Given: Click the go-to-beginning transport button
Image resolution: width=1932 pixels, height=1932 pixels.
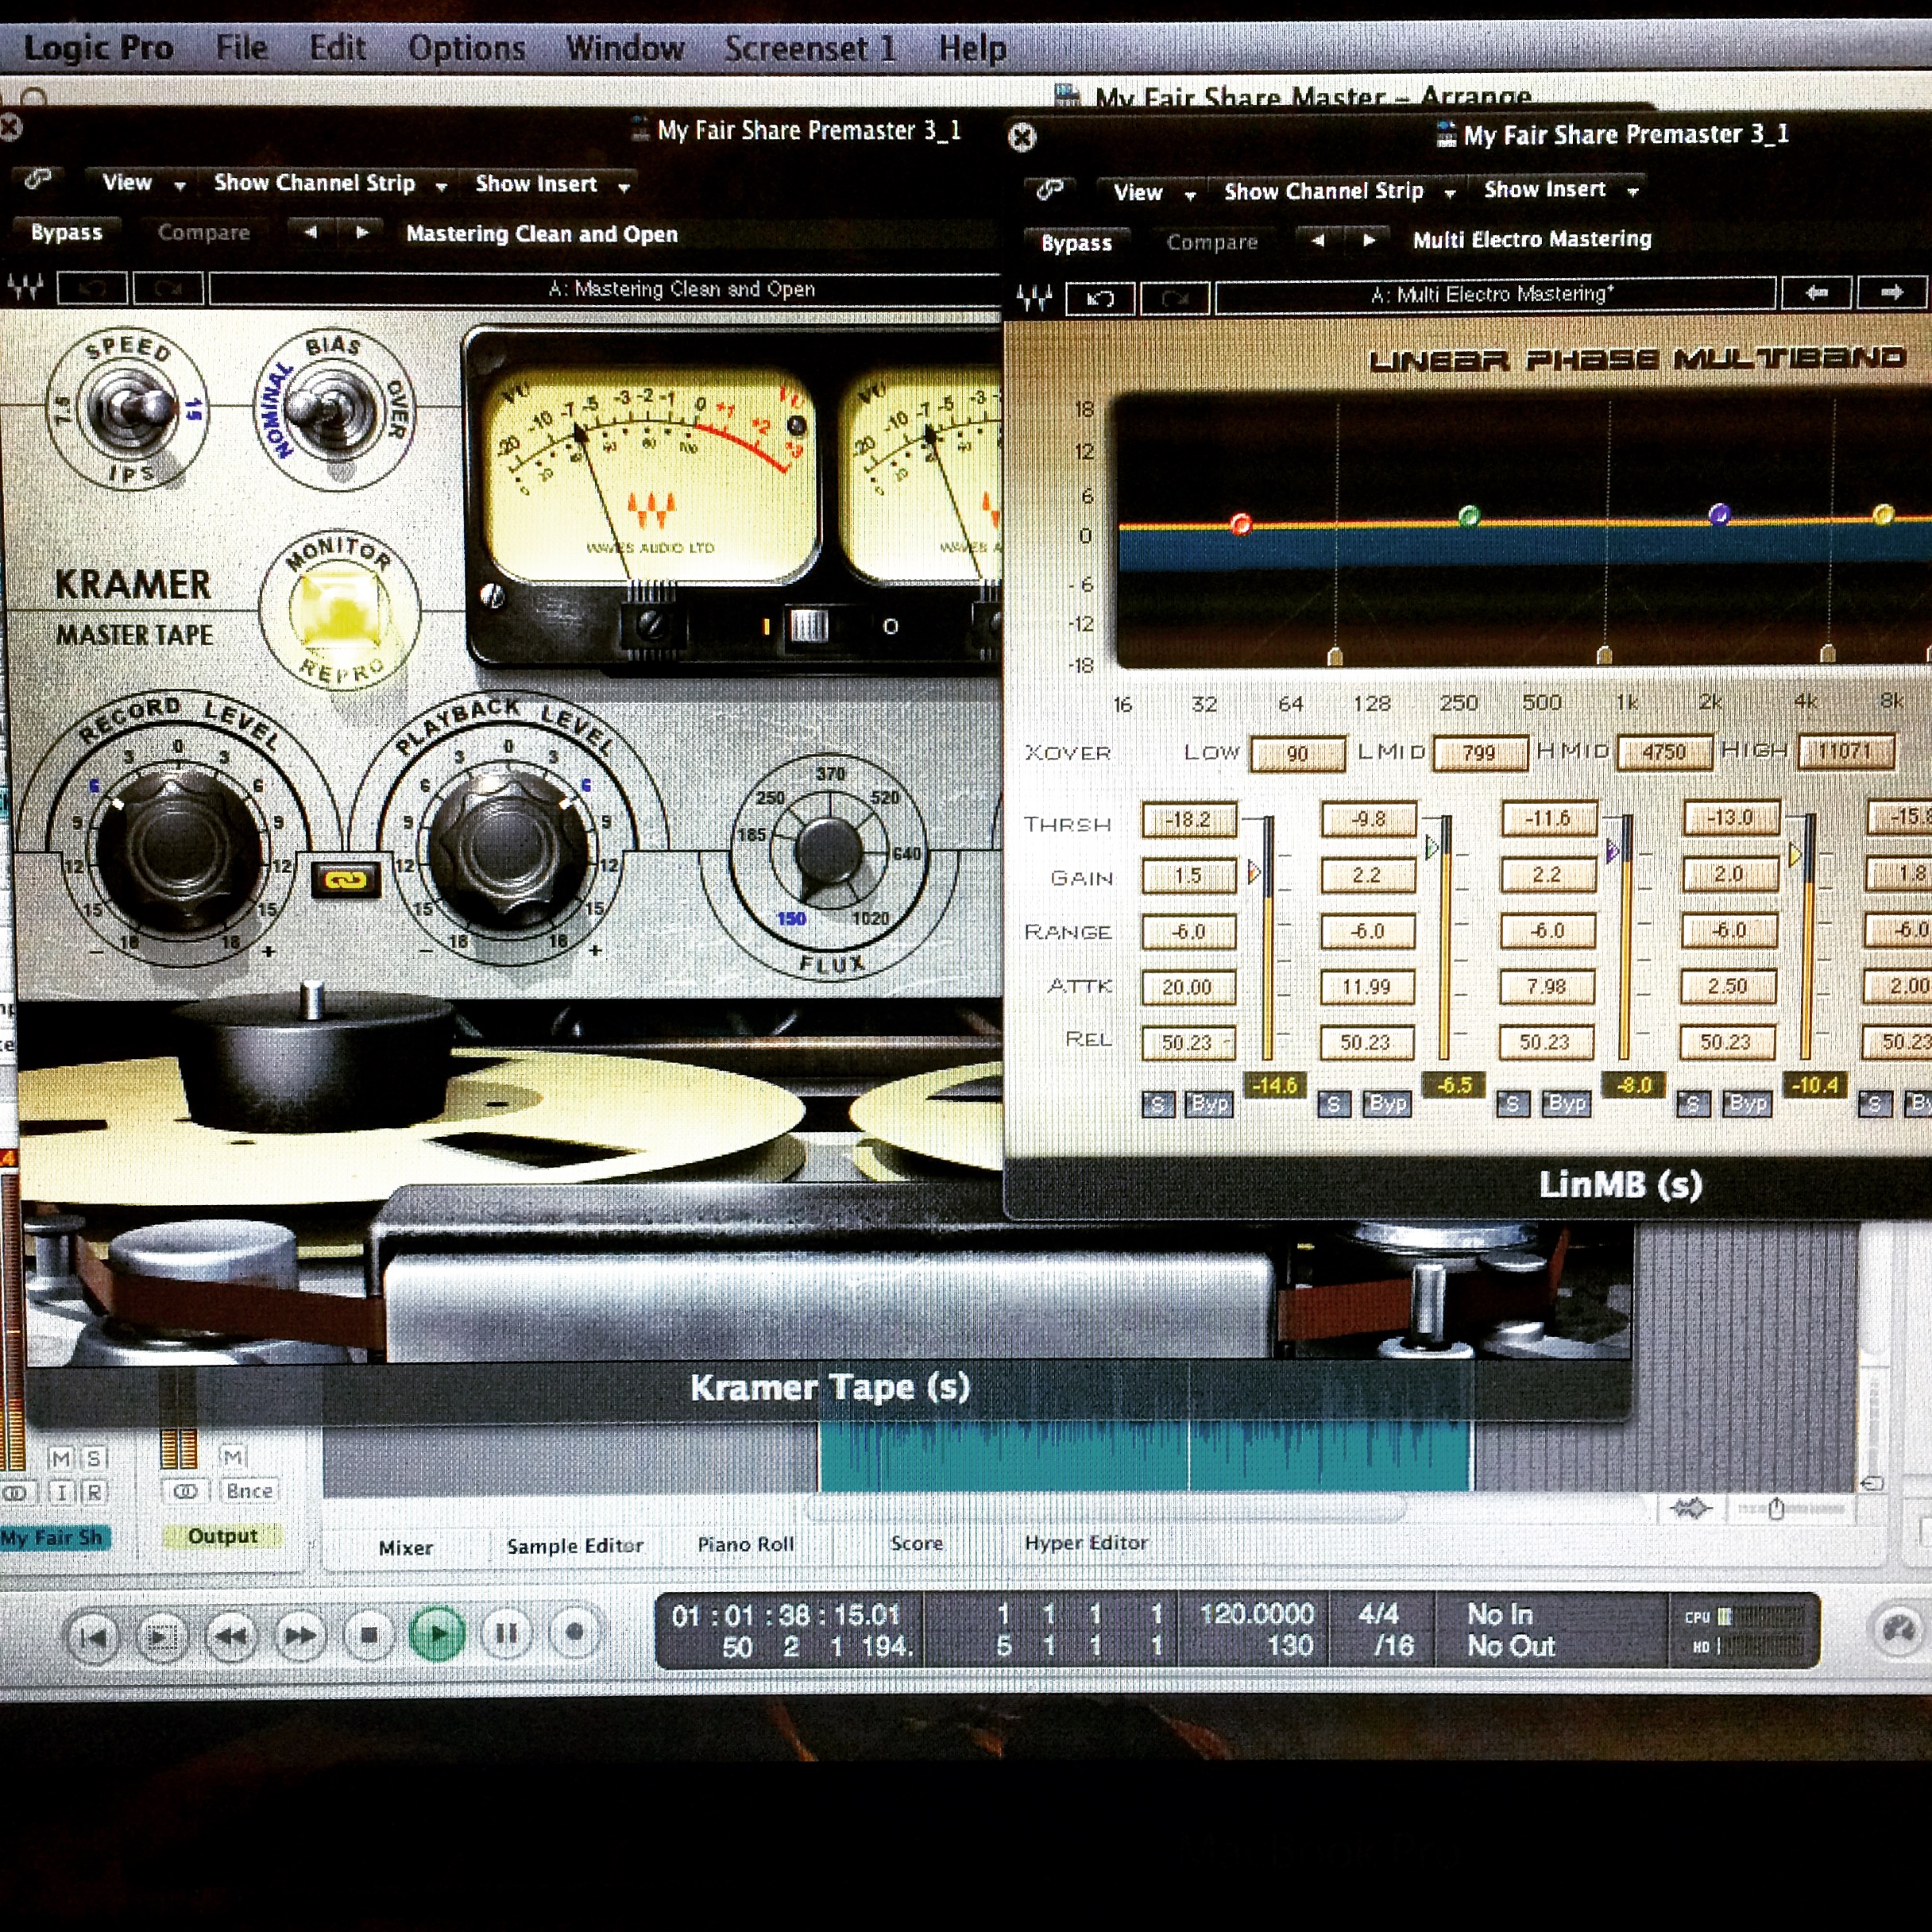Looking at the screenshot, I should (93, 1637).
